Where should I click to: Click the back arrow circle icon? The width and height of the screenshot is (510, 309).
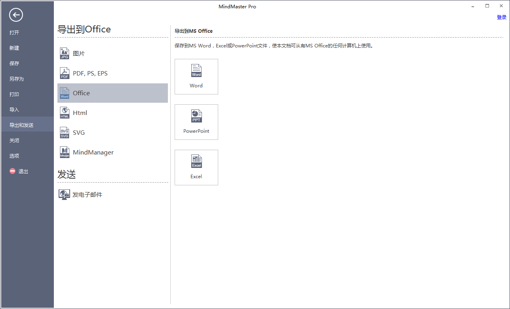click(x=16, y=15)
